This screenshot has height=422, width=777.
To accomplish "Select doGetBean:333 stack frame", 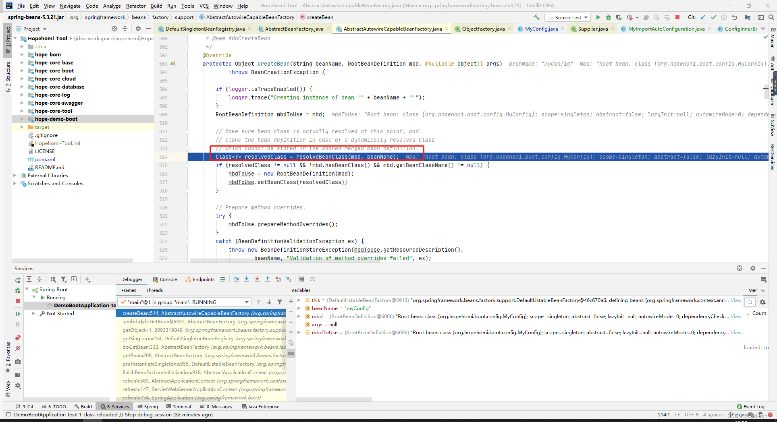I will coord(201,347).
